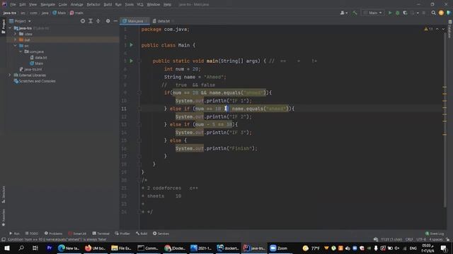Open the Run tool window
The height and width of the screenshot is (254, 453).
click(14, 234)
